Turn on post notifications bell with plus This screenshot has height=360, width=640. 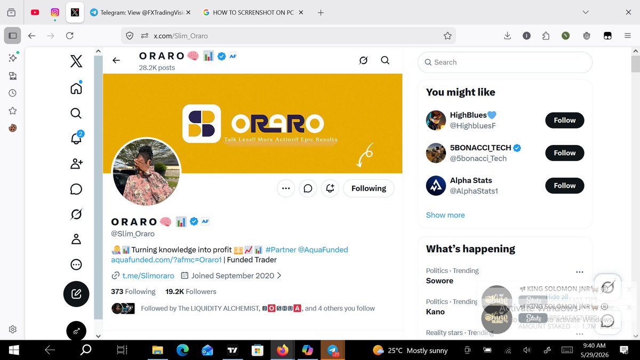[x=330, y=188]
